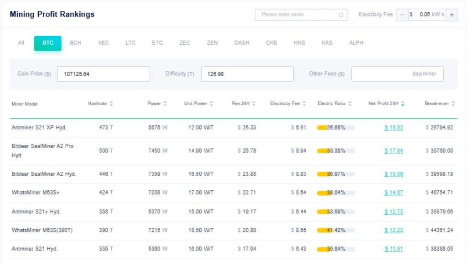The image size is (467, 263).
Task: Click the $ 25.33 revenue cell
Action: click(247, 128)
